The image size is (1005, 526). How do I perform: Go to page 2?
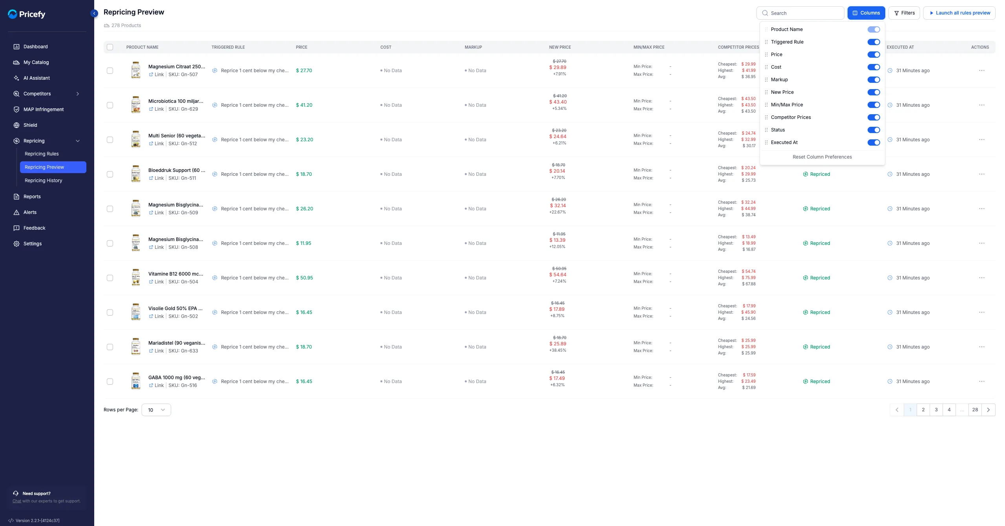(x=923, y=410)
